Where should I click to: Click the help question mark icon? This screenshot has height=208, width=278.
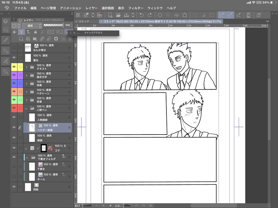coord(259,15)
